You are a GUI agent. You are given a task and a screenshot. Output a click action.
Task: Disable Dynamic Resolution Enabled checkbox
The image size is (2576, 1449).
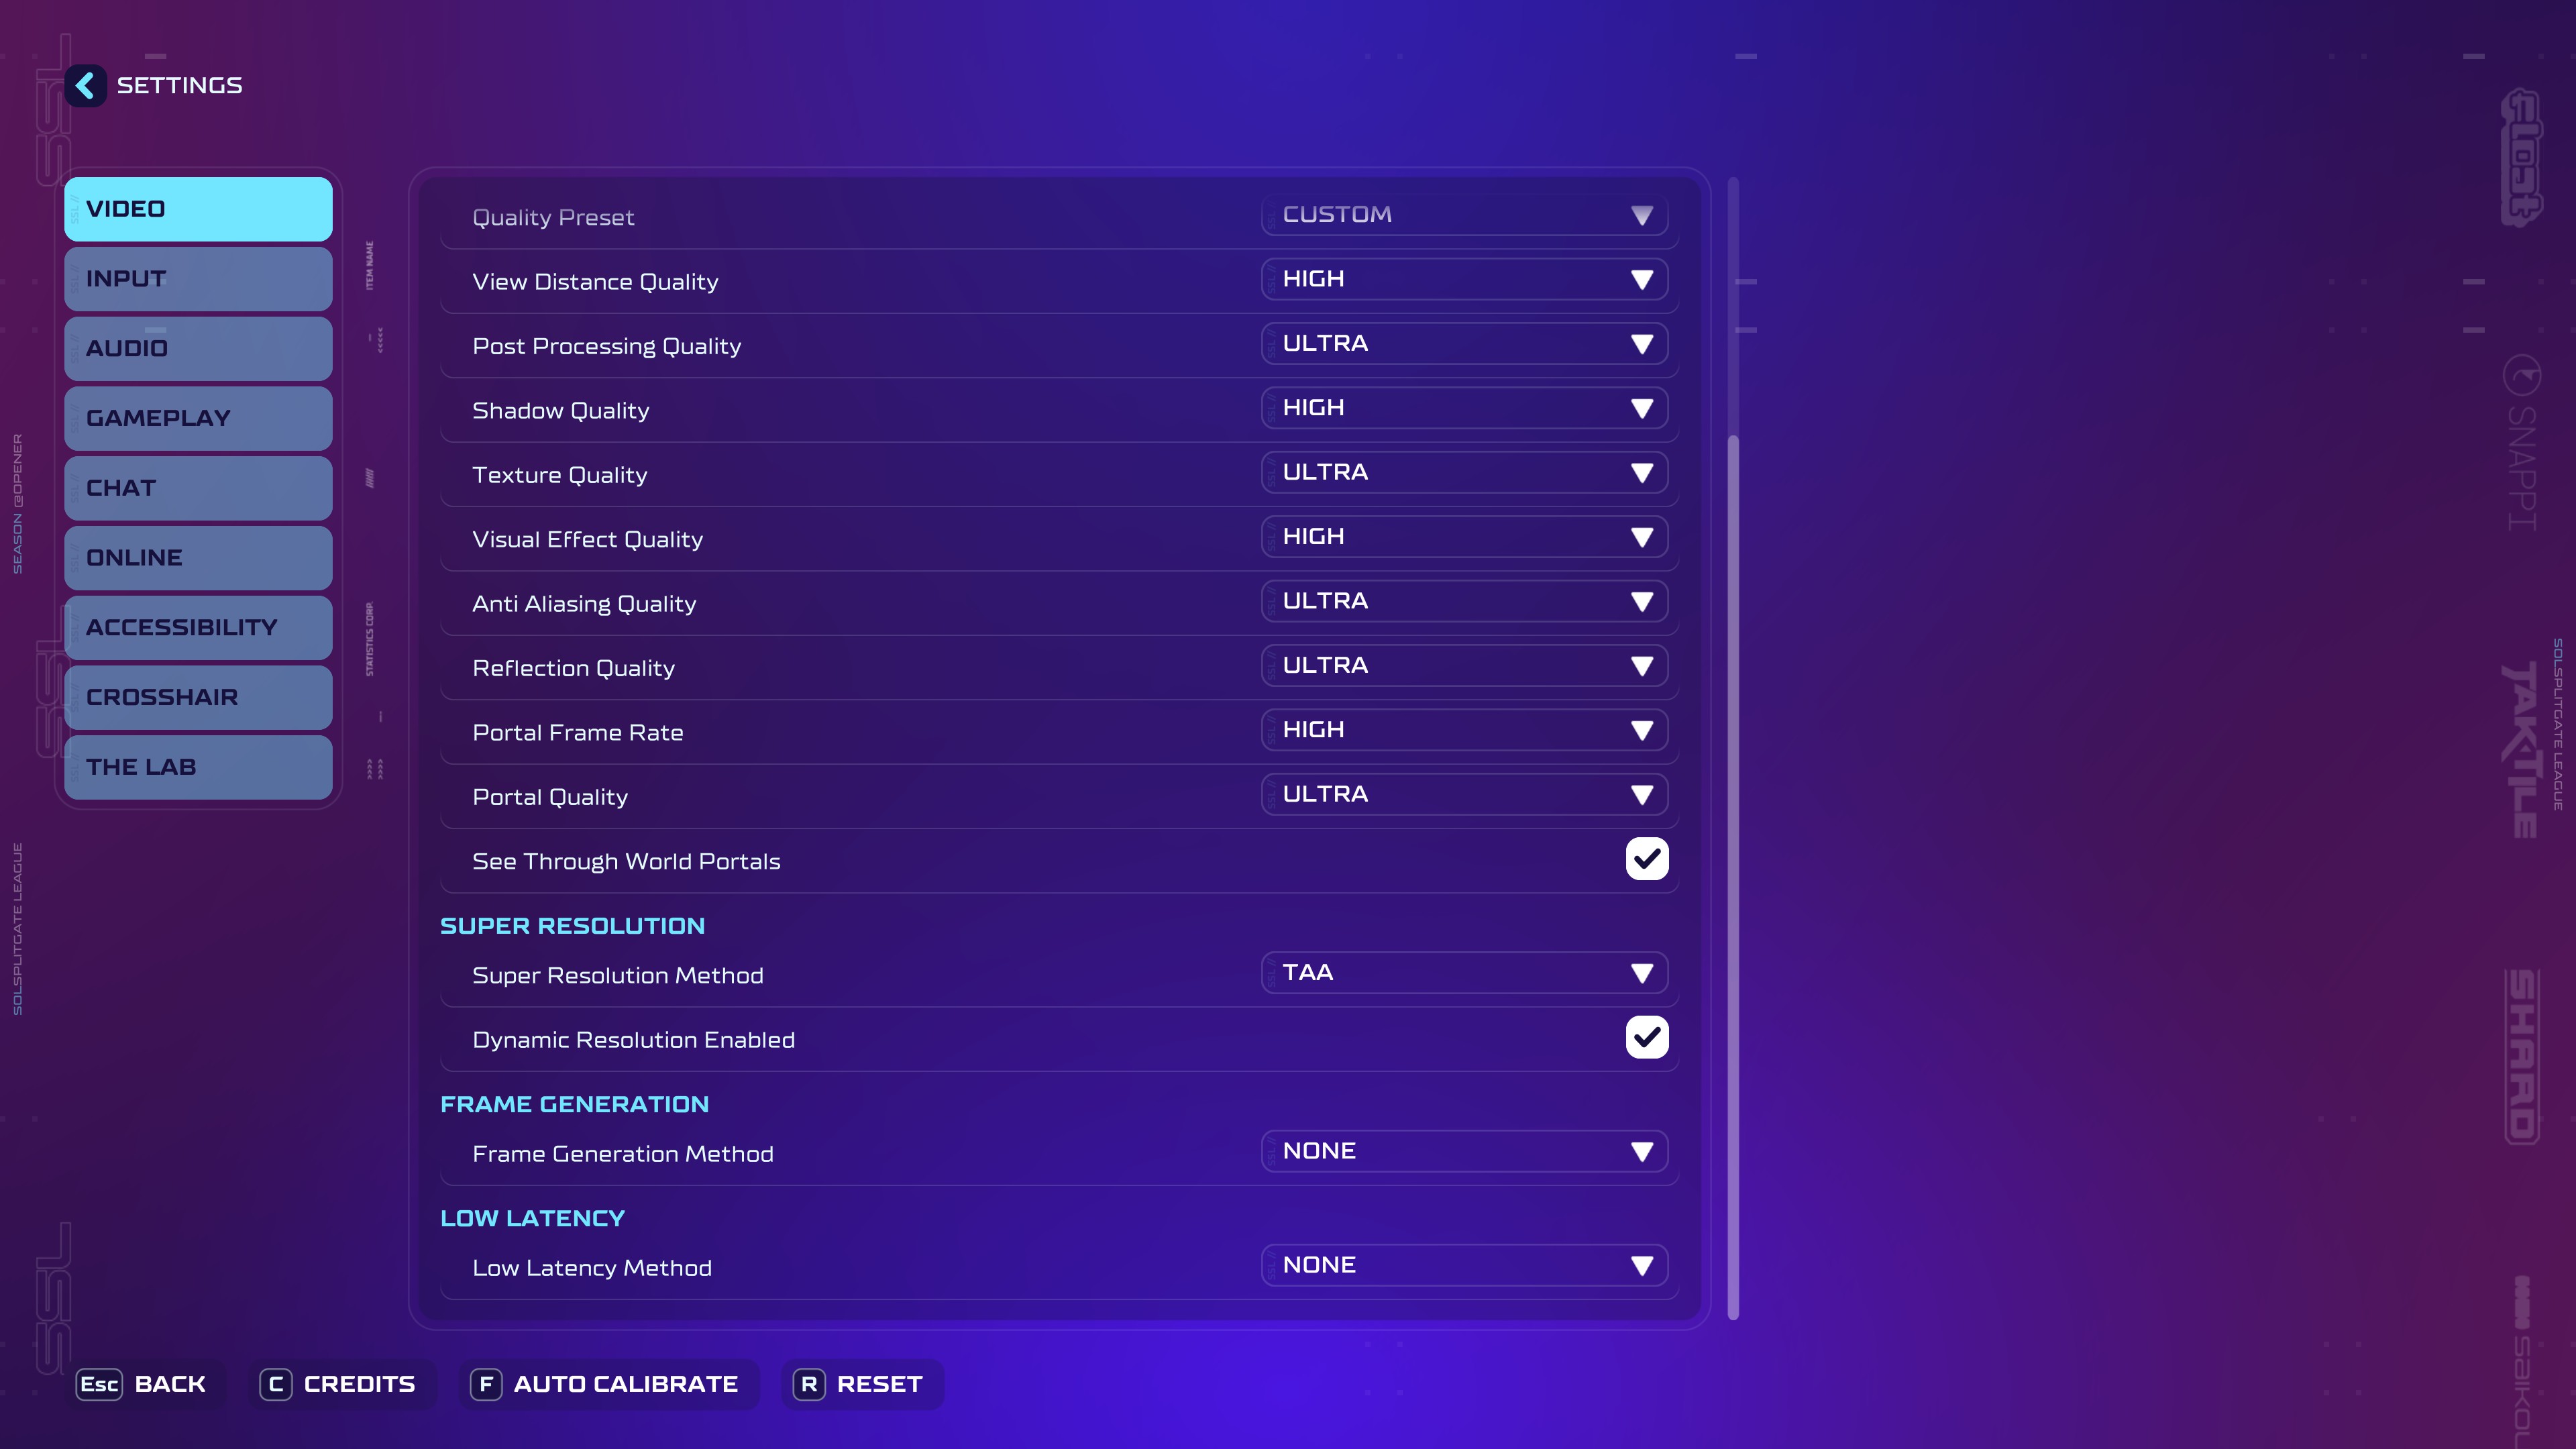[1646, 1037]
